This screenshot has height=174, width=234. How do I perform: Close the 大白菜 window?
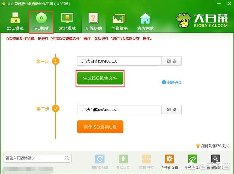click(229, 3)
